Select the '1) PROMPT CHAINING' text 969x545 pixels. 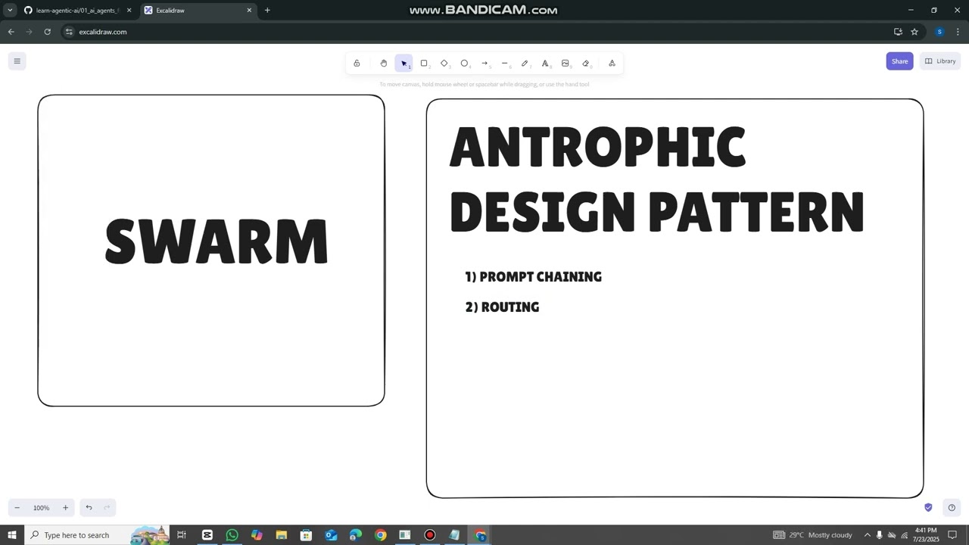(x=533, y=277)
